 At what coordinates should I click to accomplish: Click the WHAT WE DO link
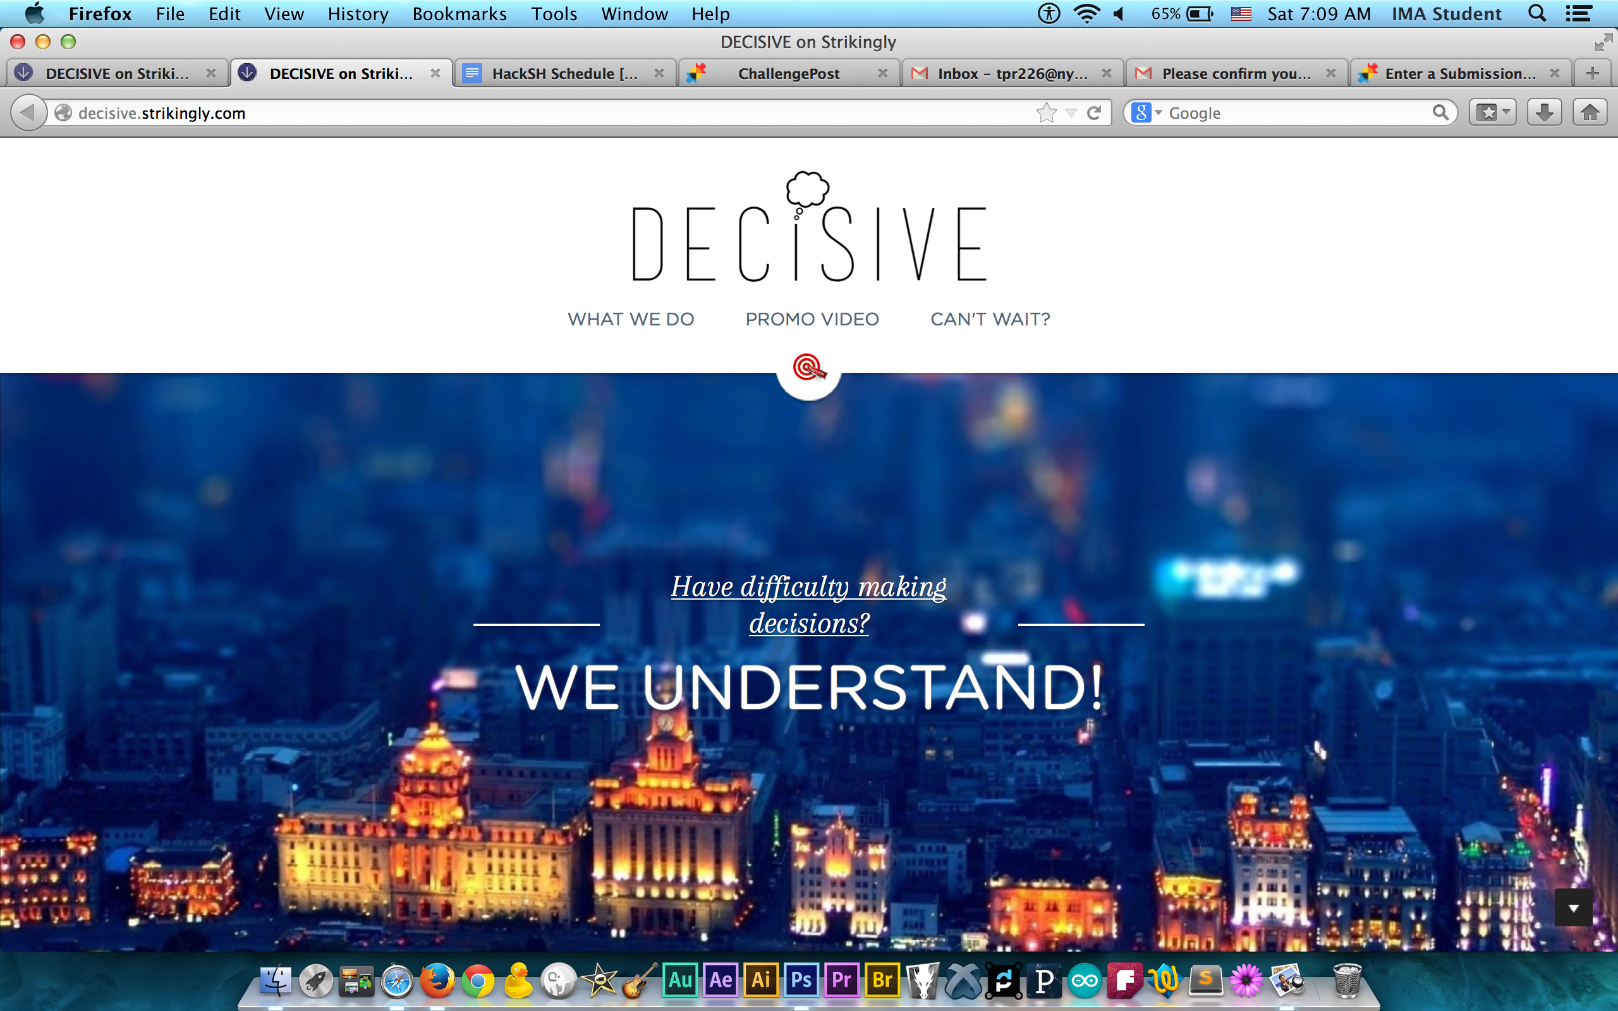[x=631, y=319]
